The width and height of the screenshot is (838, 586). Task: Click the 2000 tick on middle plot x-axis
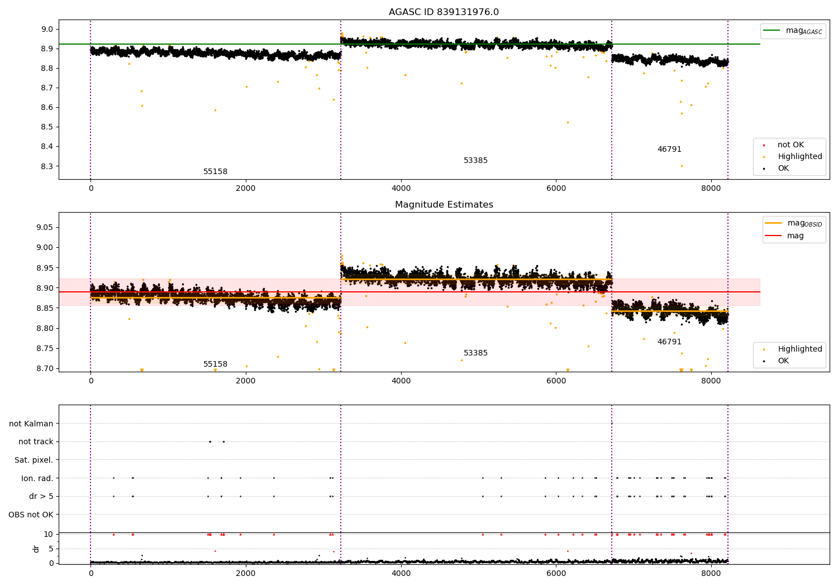click(x=246, y=381)
